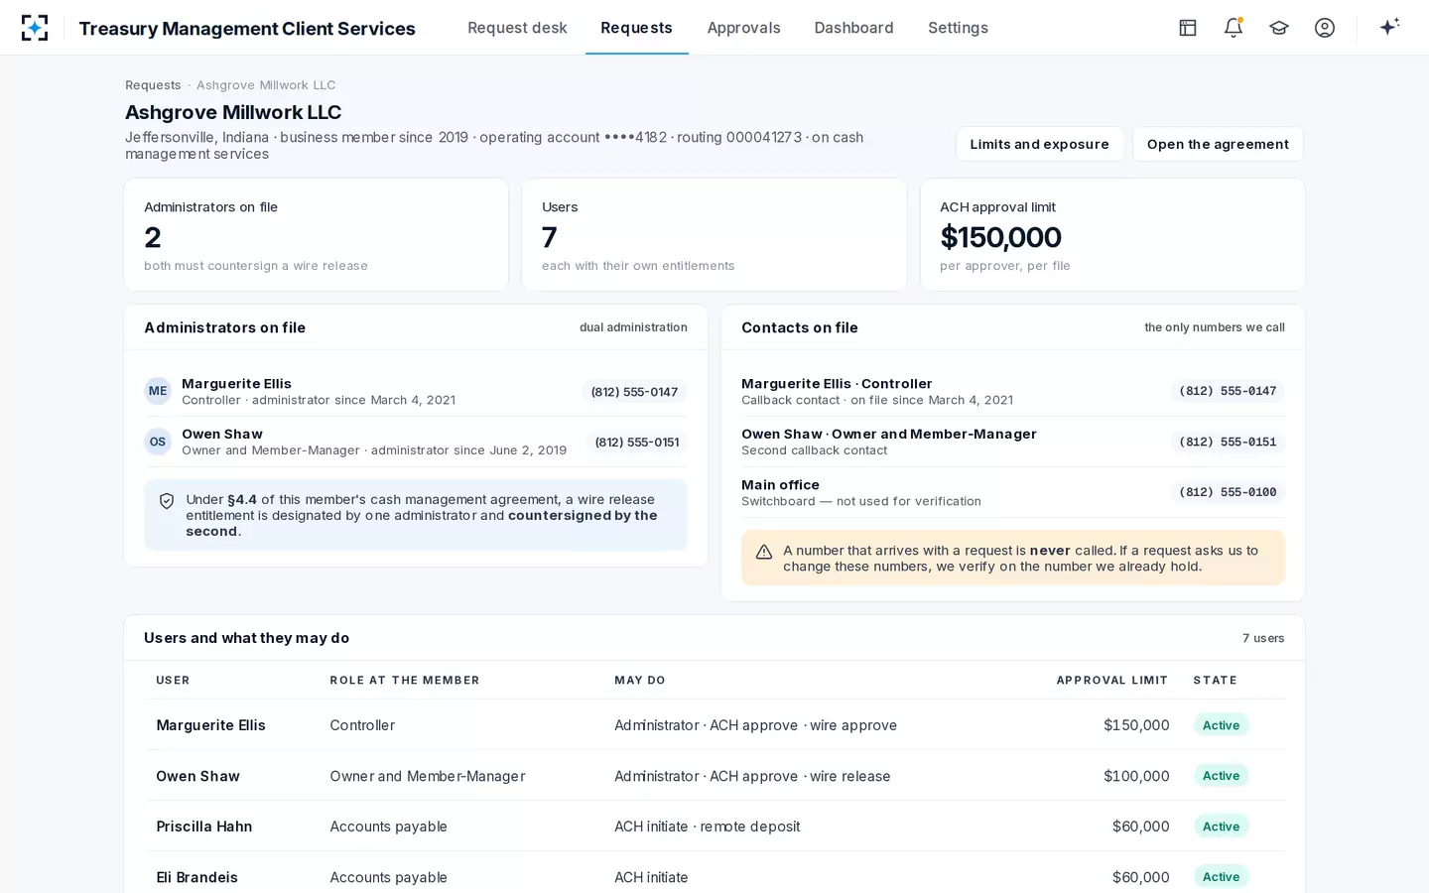Launch the sparkle assistant icon
1429x893 pixels.
(1389, 27)
